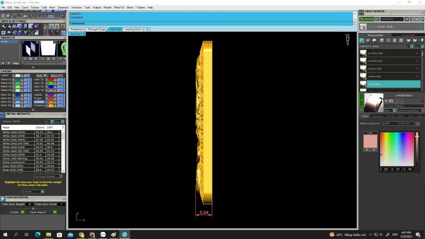Screen dimensions: 425x239
Task: Click the four-pane grid icon in Info & Settings
Action: tap(3, 33)
